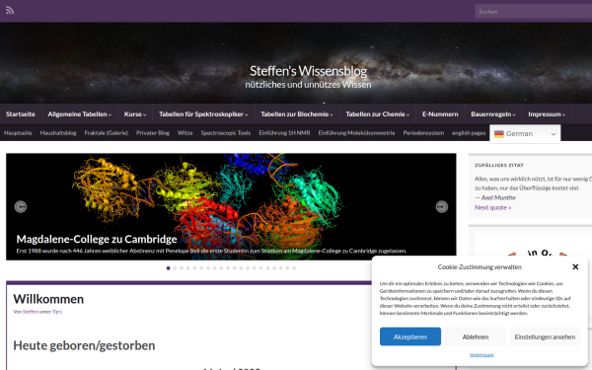
Task: Open Magdalene-College zu Cambridge slide title
Action: tap(97, 240)
